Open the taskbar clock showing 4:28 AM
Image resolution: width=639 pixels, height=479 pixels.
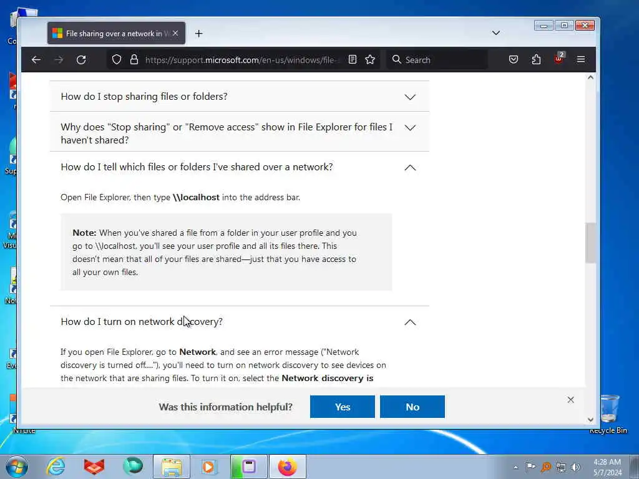click(607, 467)
